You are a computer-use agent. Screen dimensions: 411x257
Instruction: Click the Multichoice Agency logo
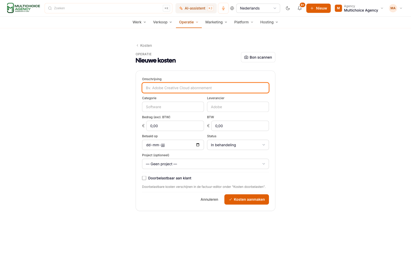(23, 8)
